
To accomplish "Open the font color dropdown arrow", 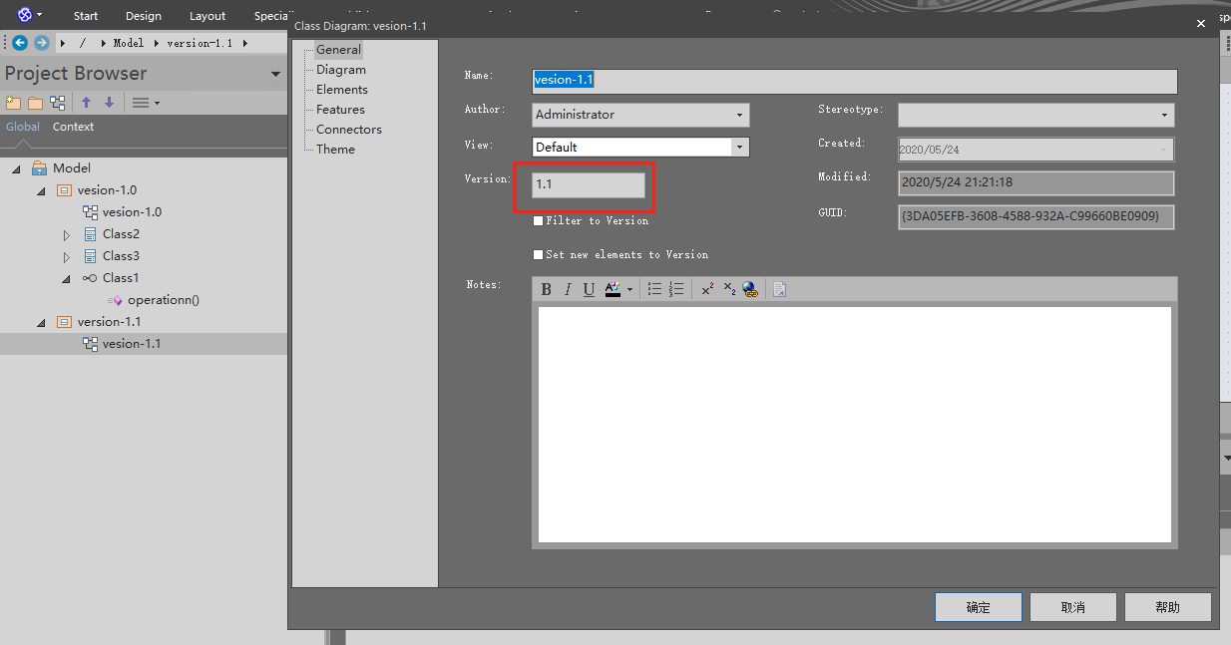I will click(629, 290).
